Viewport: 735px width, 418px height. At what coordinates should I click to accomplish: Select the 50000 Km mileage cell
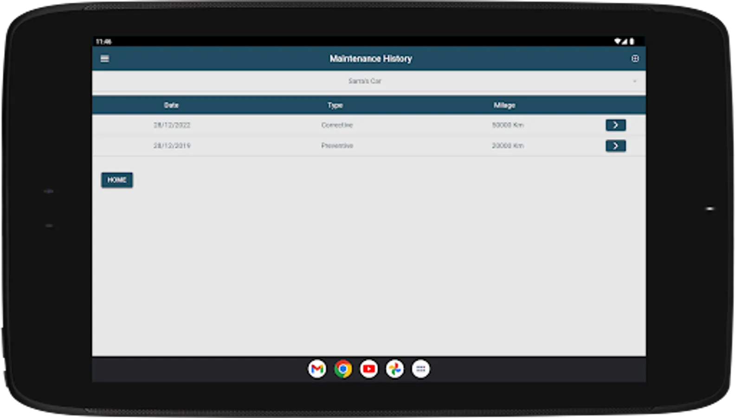pos(508,125)
